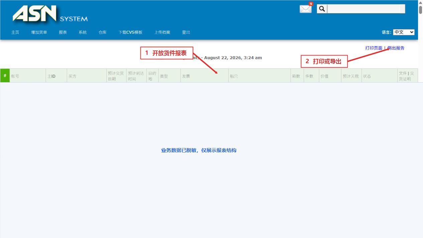Click the 倒出报告 export link
This screenshot has width=423, height=238.
pos(396,48)
